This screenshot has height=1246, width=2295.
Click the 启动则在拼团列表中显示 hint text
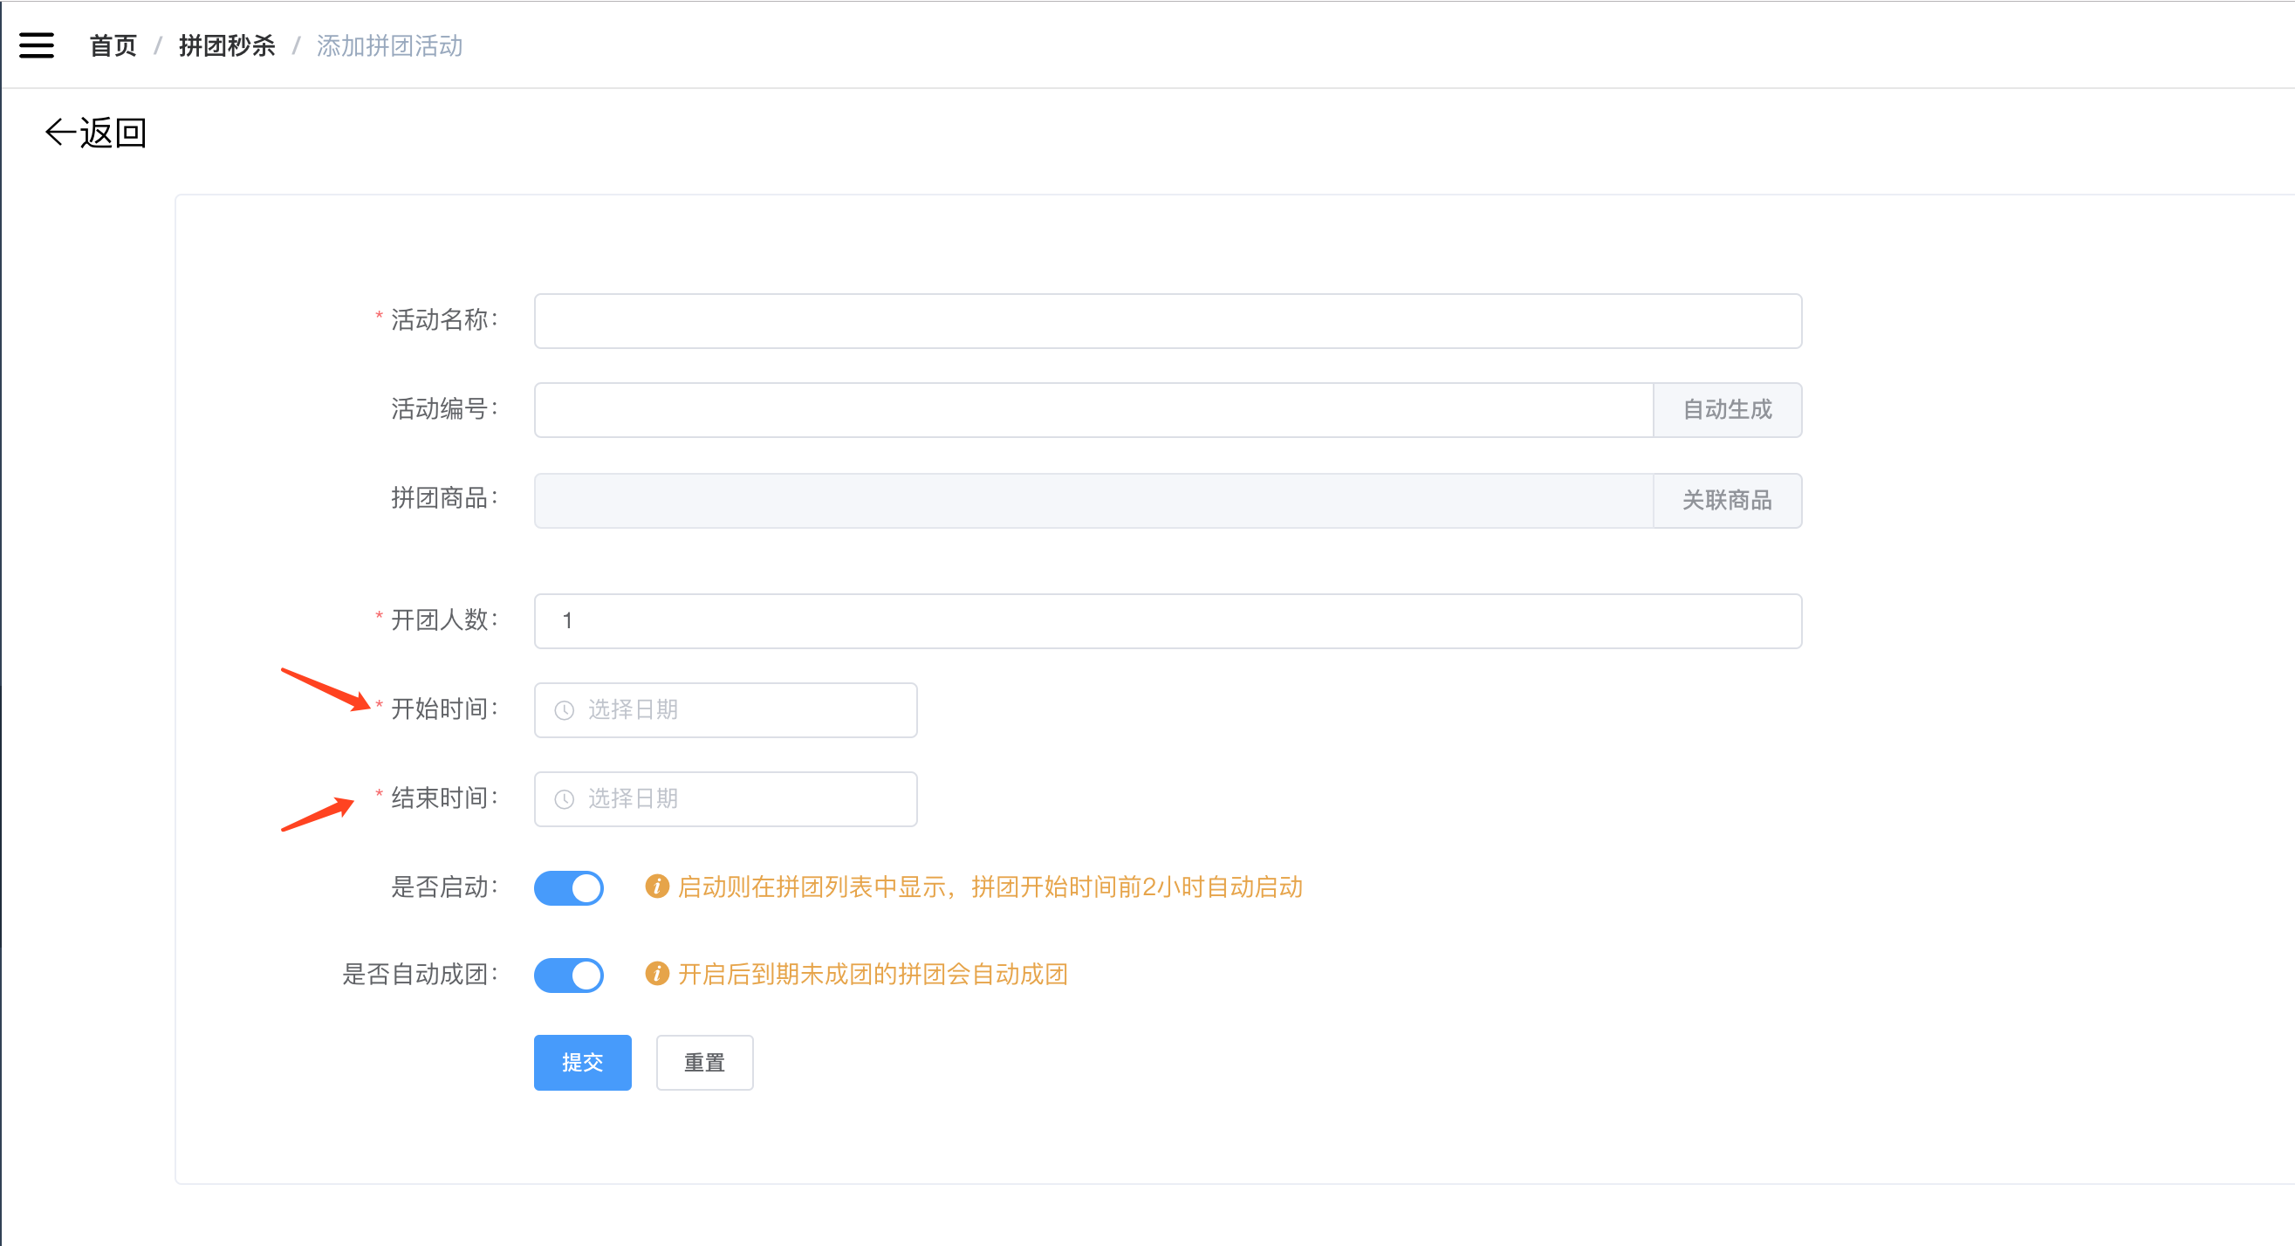[x=990, y=887]
